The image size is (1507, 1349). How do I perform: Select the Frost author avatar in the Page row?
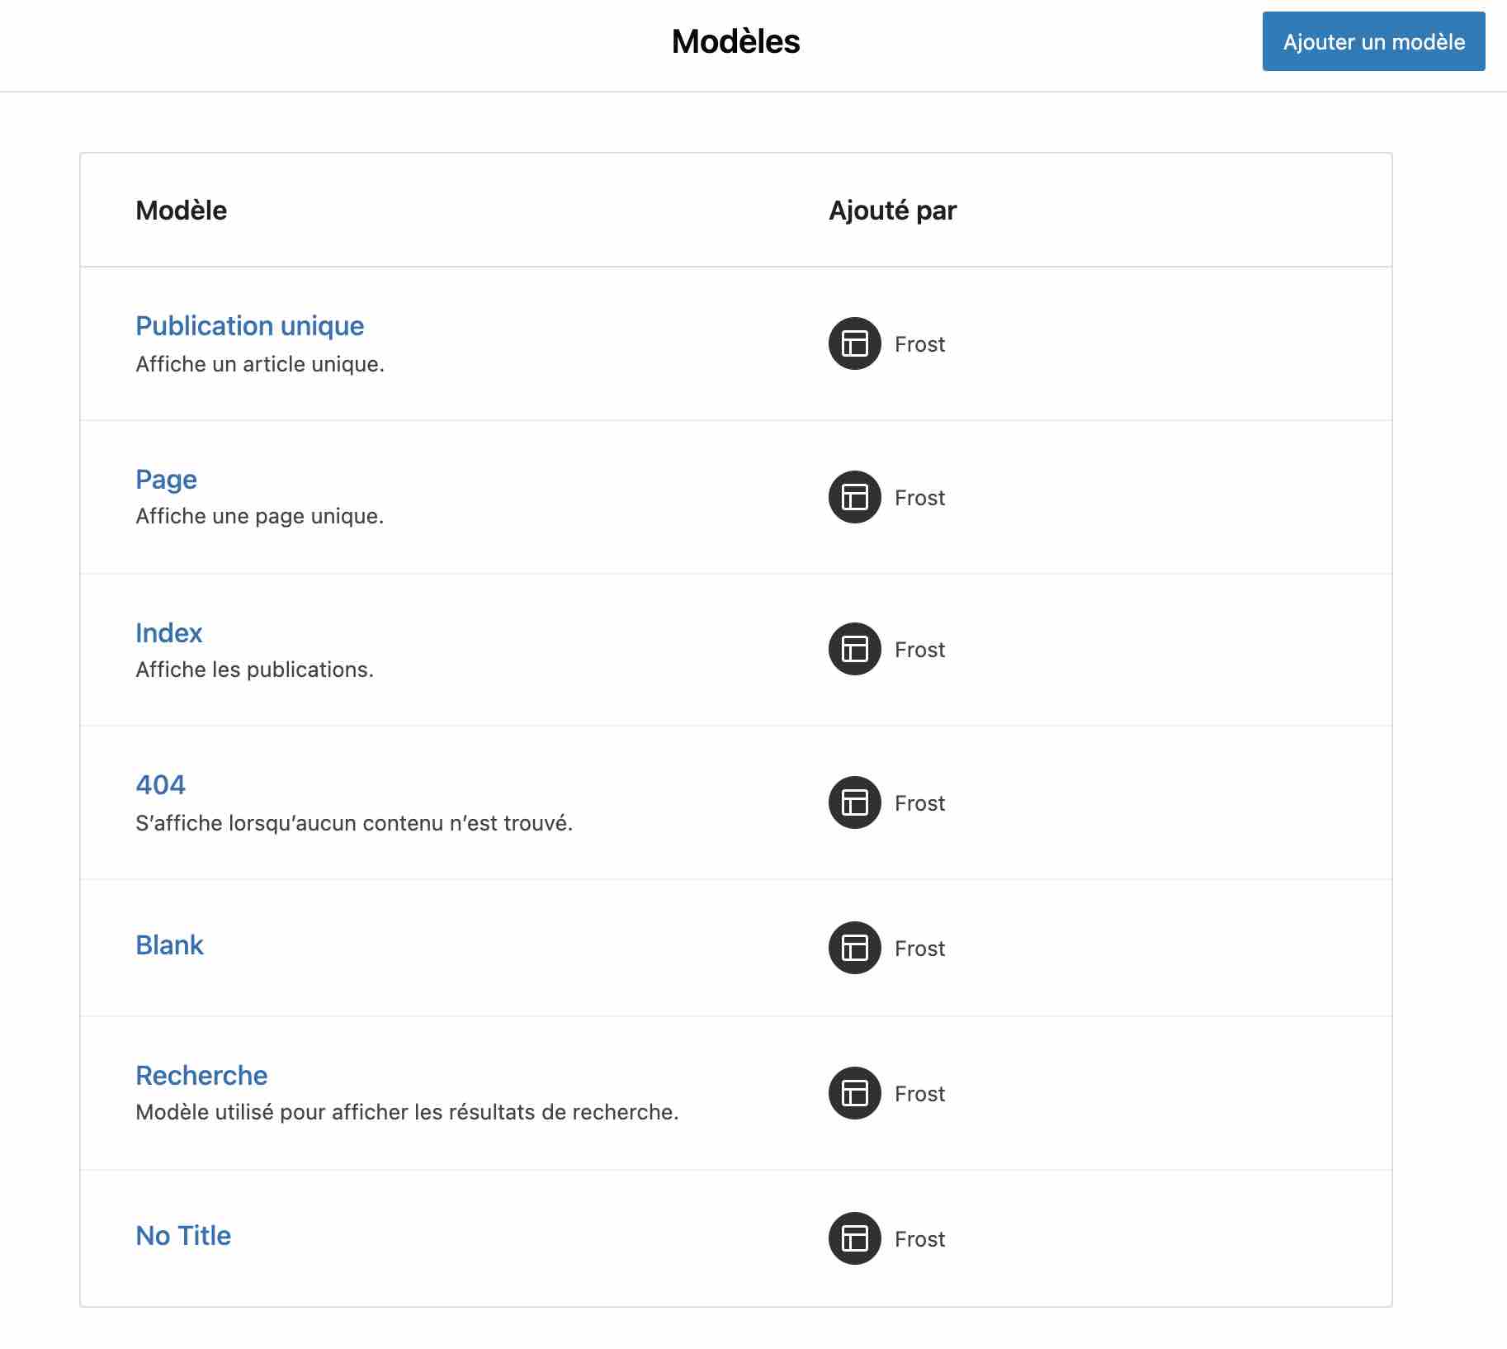point(853,497)
